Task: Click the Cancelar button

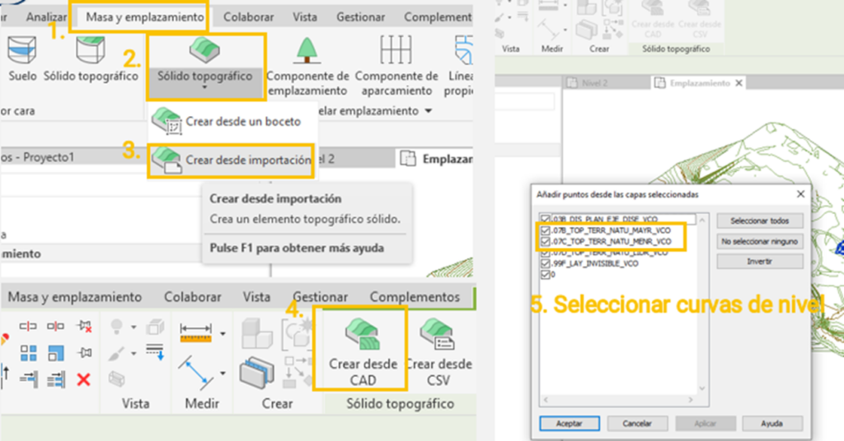Action: (x=637, y=423)
